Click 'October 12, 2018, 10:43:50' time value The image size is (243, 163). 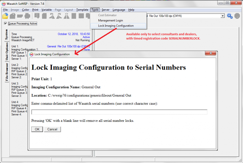(74, 34)
